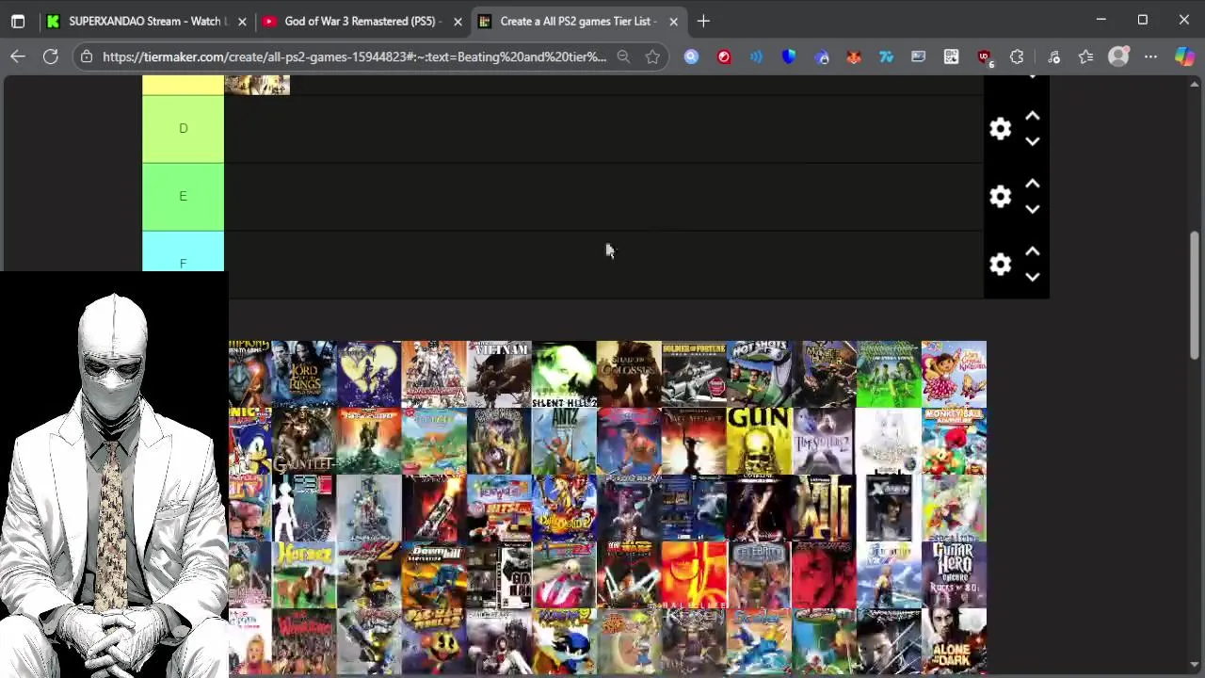Open Edge Settings and more menu
This screenshot has height=678, width=1205.
click(x=1150, y=56)
